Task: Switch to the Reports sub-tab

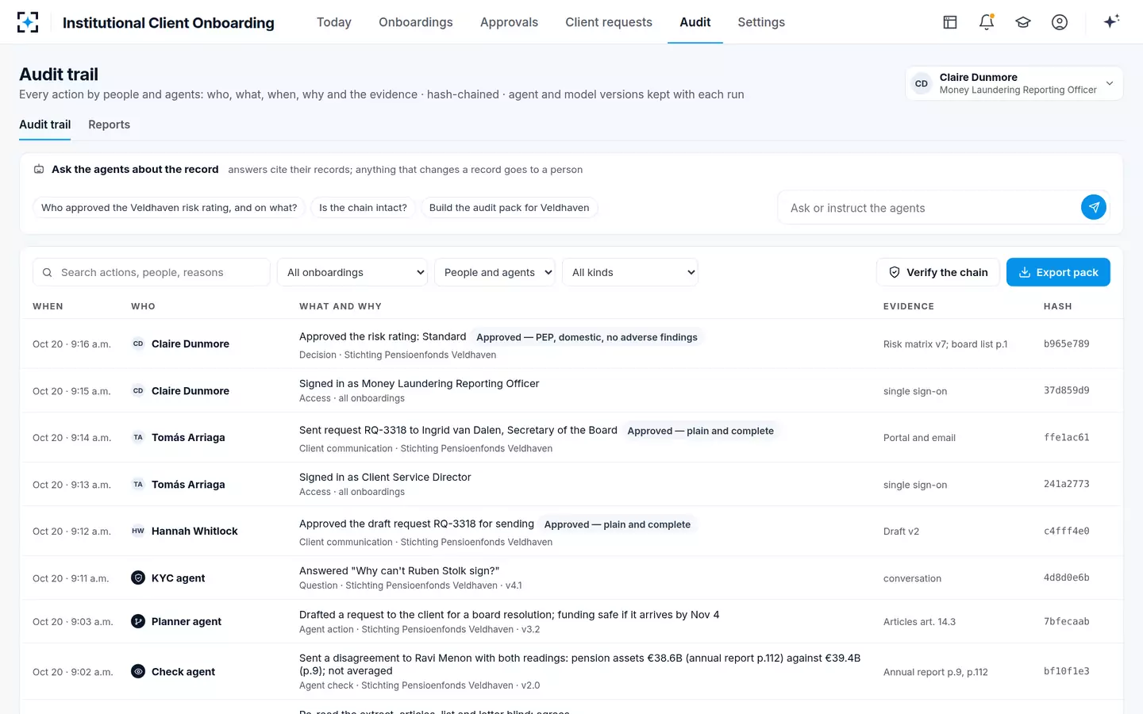Action: click(x=110, y=125)
